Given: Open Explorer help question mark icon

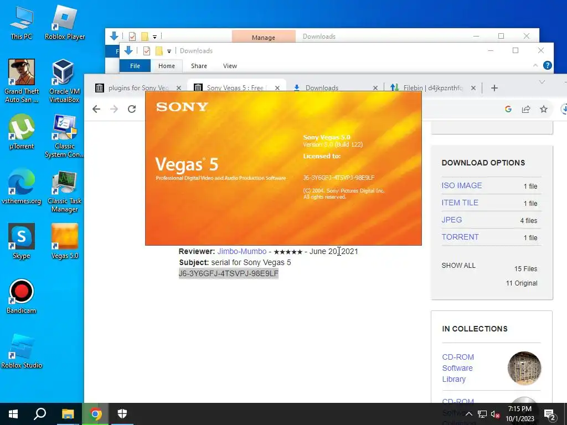Looking at the screenshot, I should coord(548,65).
